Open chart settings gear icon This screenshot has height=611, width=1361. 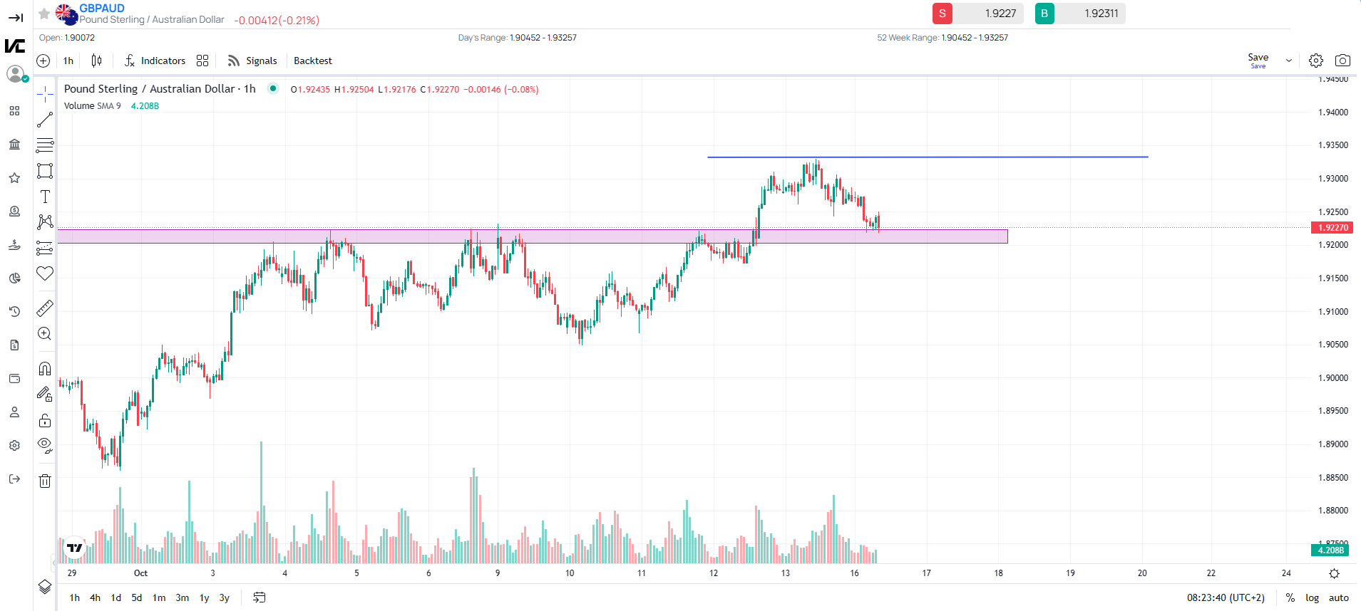(x=1316, y=61)
